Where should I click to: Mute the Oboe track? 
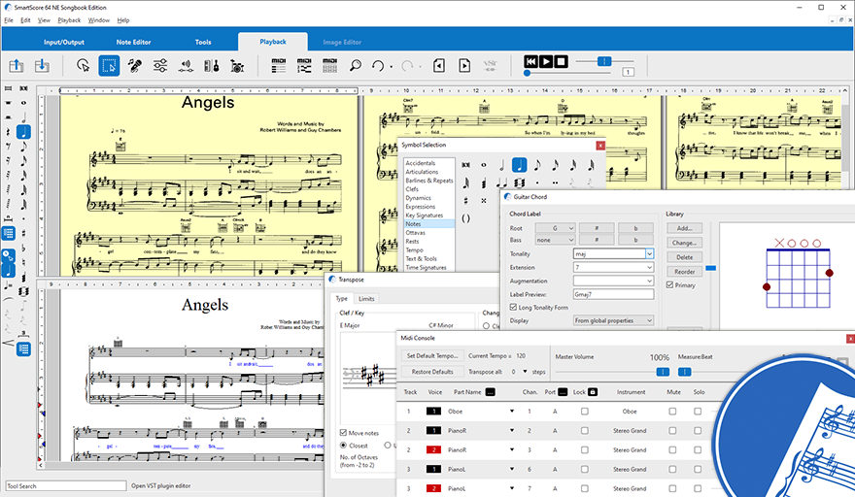pos(672,412)
